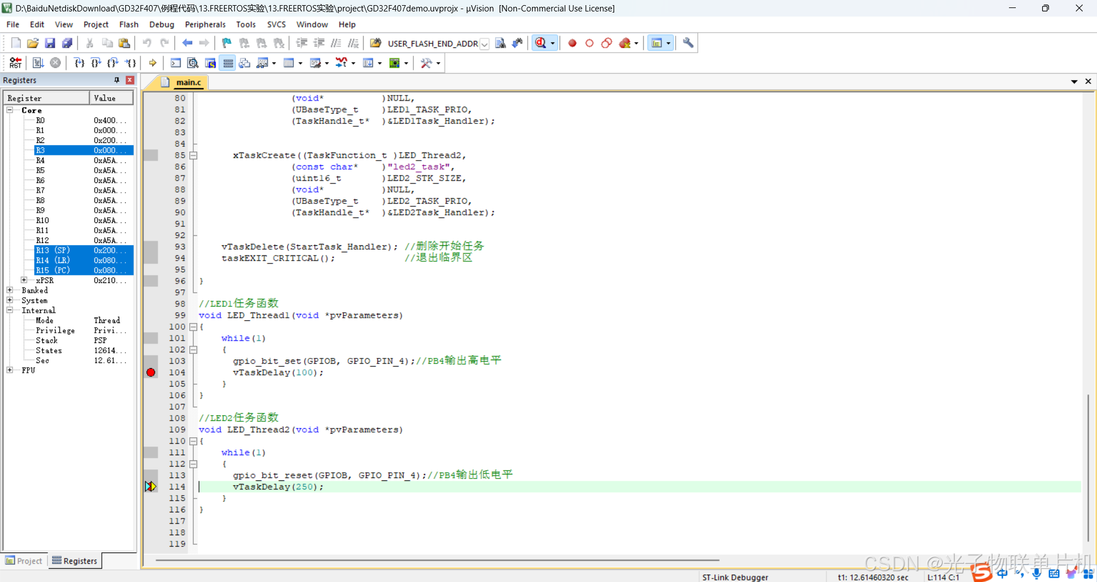Open the Peripherals menu
This screenshot has height=582, width=1097.
(x=205, y=25)
